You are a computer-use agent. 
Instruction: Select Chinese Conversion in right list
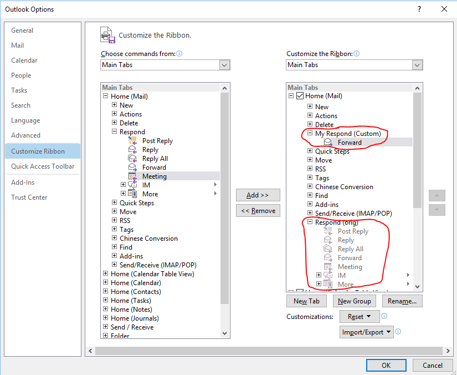coord(344,187)
